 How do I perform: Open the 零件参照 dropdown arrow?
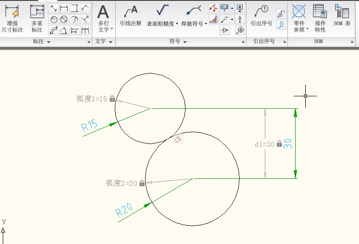[x=307, y=29]
